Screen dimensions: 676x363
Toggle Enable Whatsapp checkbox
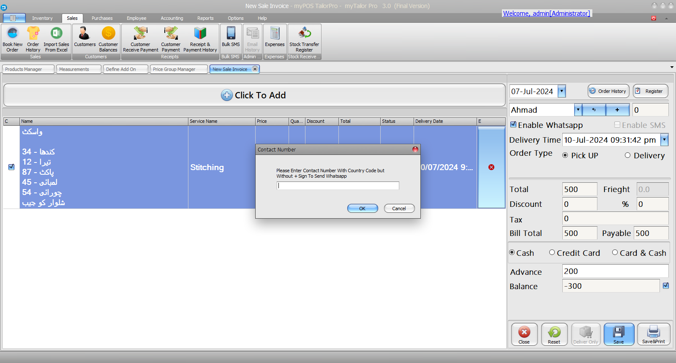tap(513, 125)
